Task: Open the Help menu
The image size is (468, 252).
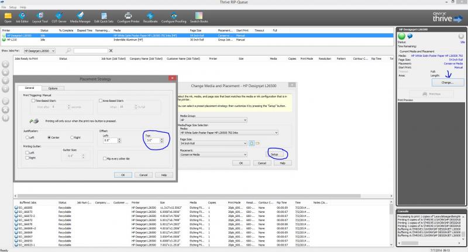Action: click(x=23, y=7)
